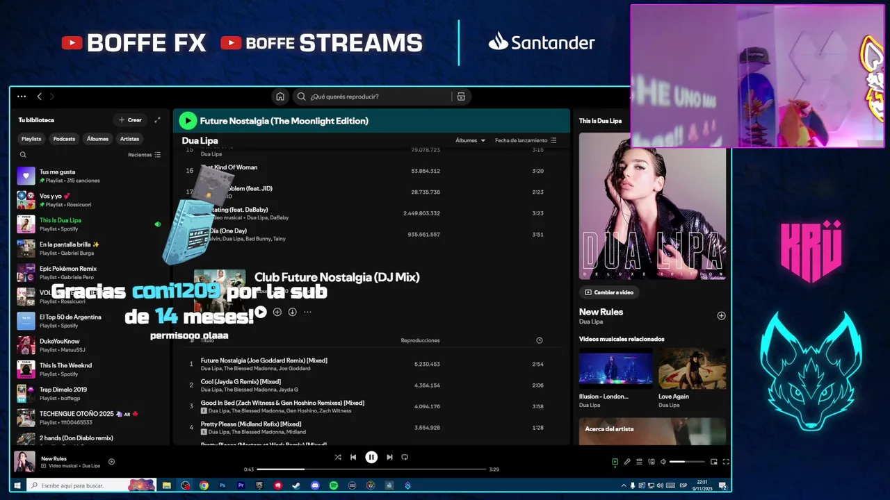Play the Club Future Nostalgia album
Screen dimensions: 890x500
point(260,312)
